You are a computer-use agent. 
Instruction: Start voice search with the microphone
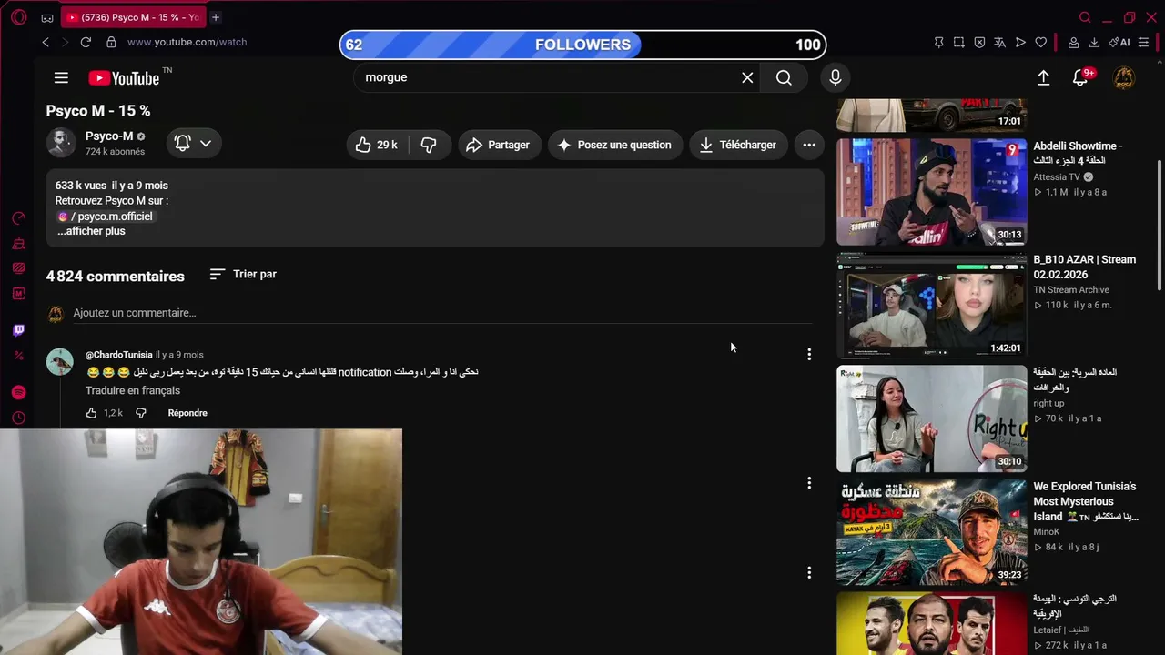[x=835, y=77]
